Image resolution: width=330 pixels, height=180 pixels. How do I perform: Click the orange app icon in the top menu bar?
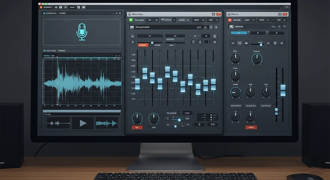tap(41, 7)
